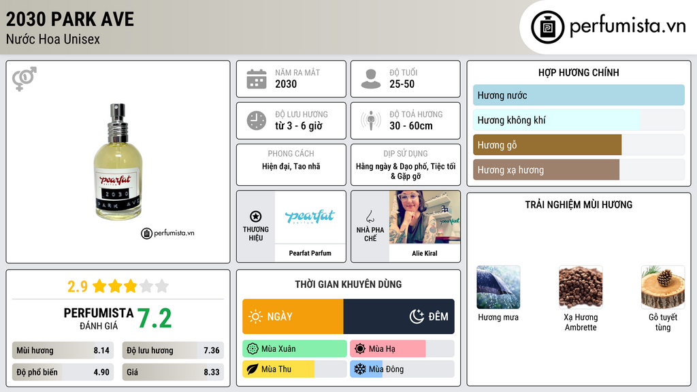Screen dimensions: 697x392
Task: Click the Hương mưa caption
Action: tap(498, 317)
